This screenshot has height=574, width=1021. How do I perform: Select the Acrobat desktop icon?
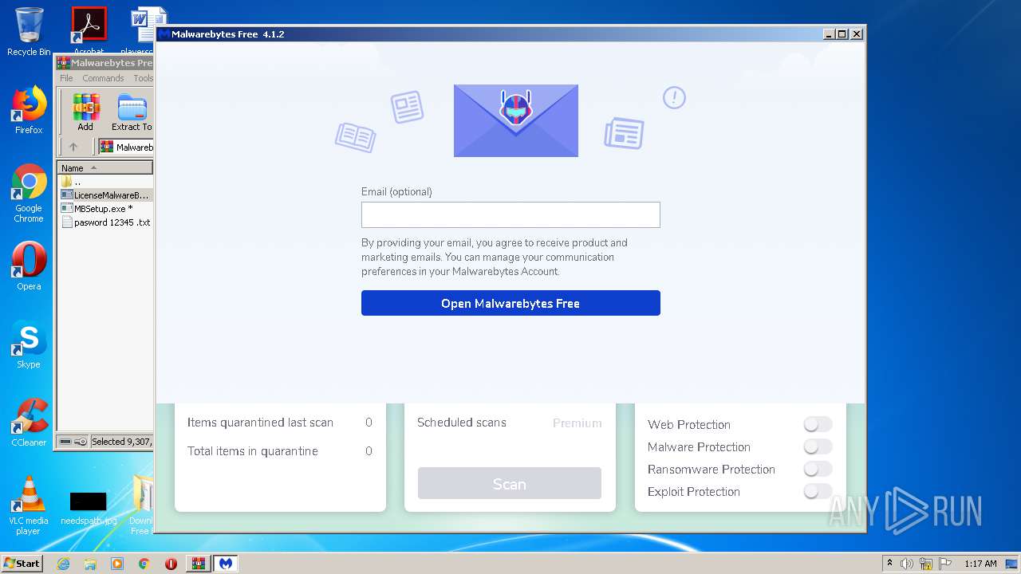[x=89, y=30]
